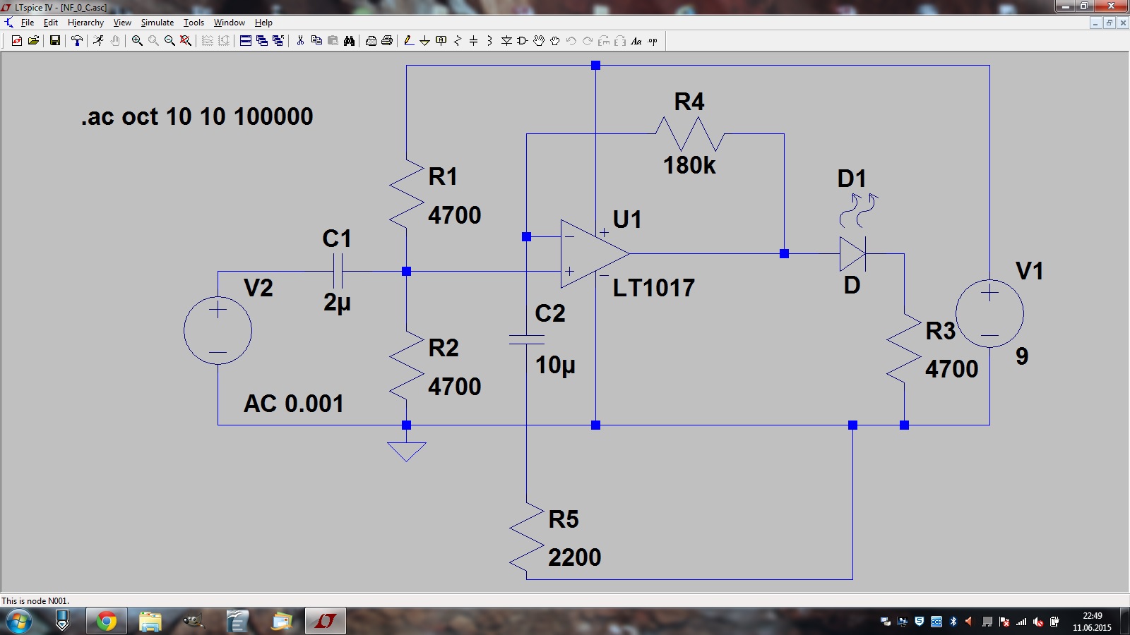Run the simulation with the running man icon
Screen dimensions: 1130x635
tap(98, 41)
